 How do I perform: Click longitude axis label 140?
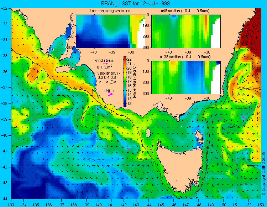tap(98, 205)
